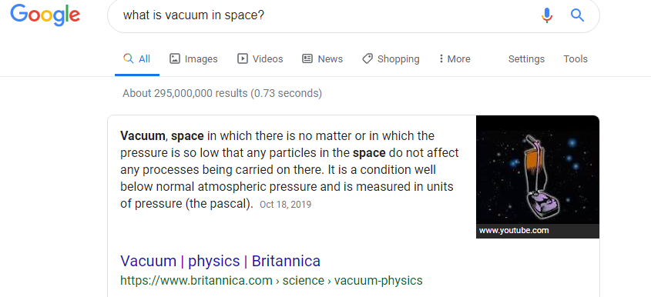This screenshot has height=297, width=651.
Task: Click the three-dot More icon
Action: point(441,58)
